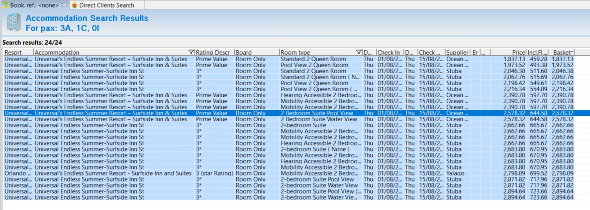Click 2,578.32 in the Price column of the highlighted row

tap(514, 113)
